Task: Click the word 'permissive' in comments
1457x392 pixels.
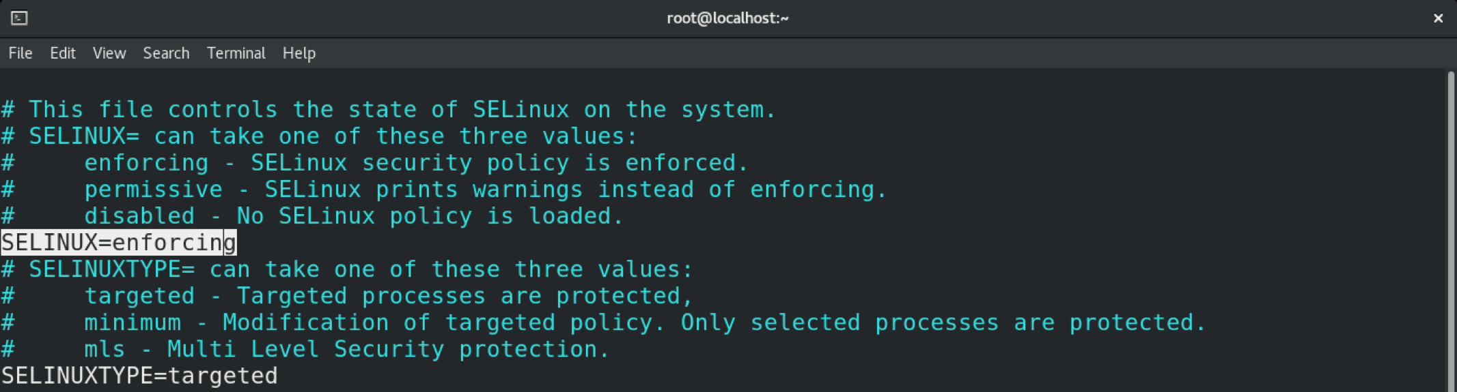Action: pyautogui.click(x=153, y=190)
